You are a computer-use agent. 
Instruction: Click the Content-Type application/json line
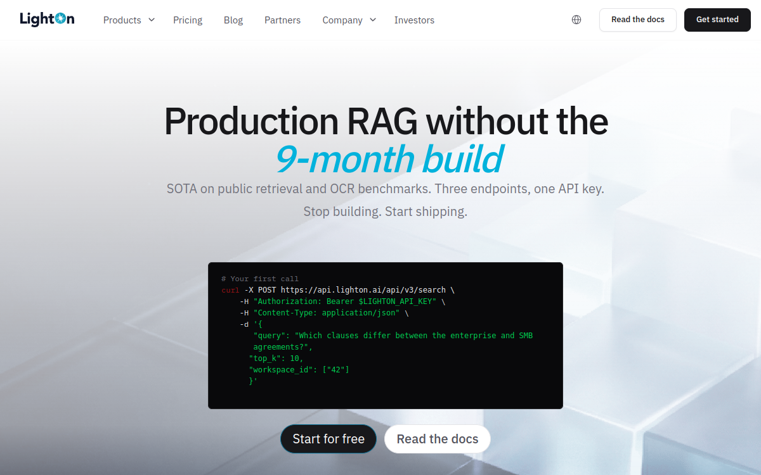(x=324, y=313)
